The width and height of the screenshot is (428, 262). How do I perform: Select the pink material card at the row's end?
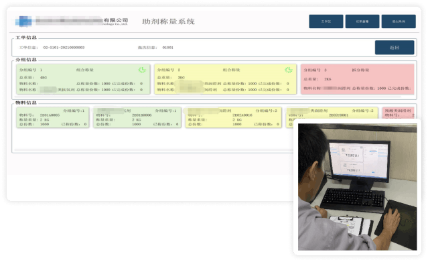coord(399,113)
